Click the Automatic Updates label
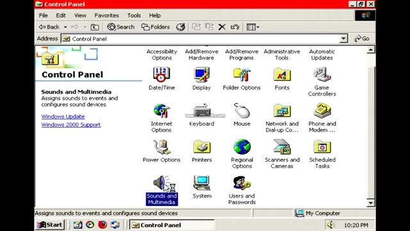The height and width of the screenshot is (231, 410). tap(322, 55)
